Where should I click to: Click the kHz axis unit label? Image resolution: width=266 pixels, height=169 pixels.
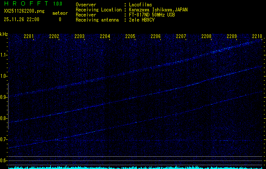(4, 34)
